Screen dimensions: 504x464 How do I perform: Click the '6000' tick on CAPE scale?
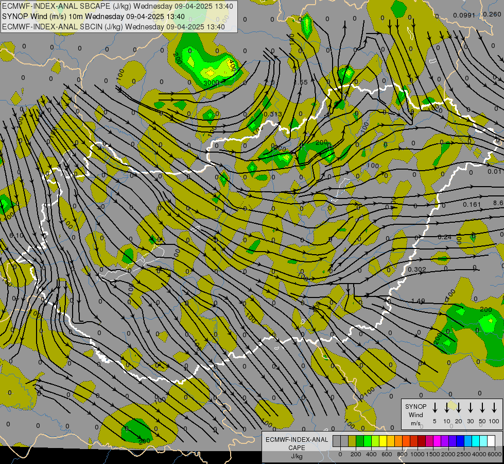pyautogui.click(x=494, y=454)
